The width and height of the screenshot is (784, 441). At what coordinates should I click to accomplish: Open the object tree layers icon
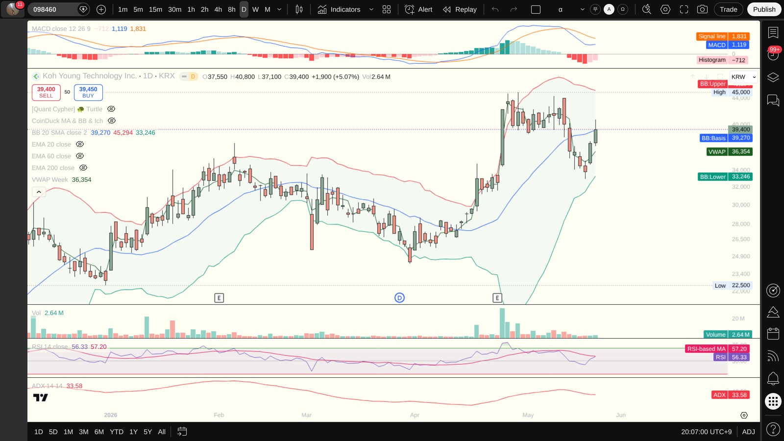tap(773, 77)
